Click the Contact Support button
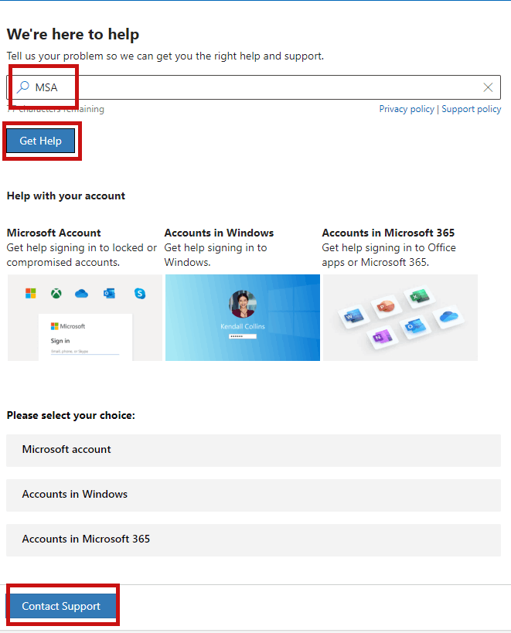 tap(61, 606)
